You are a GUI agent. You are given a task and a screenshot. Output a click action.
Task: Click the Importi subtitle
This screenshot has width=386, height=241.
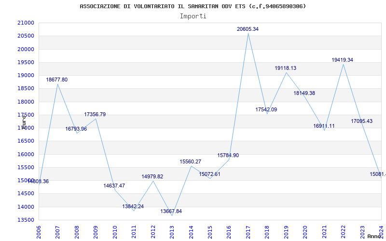pyautogui.click(x=193, y=16)
